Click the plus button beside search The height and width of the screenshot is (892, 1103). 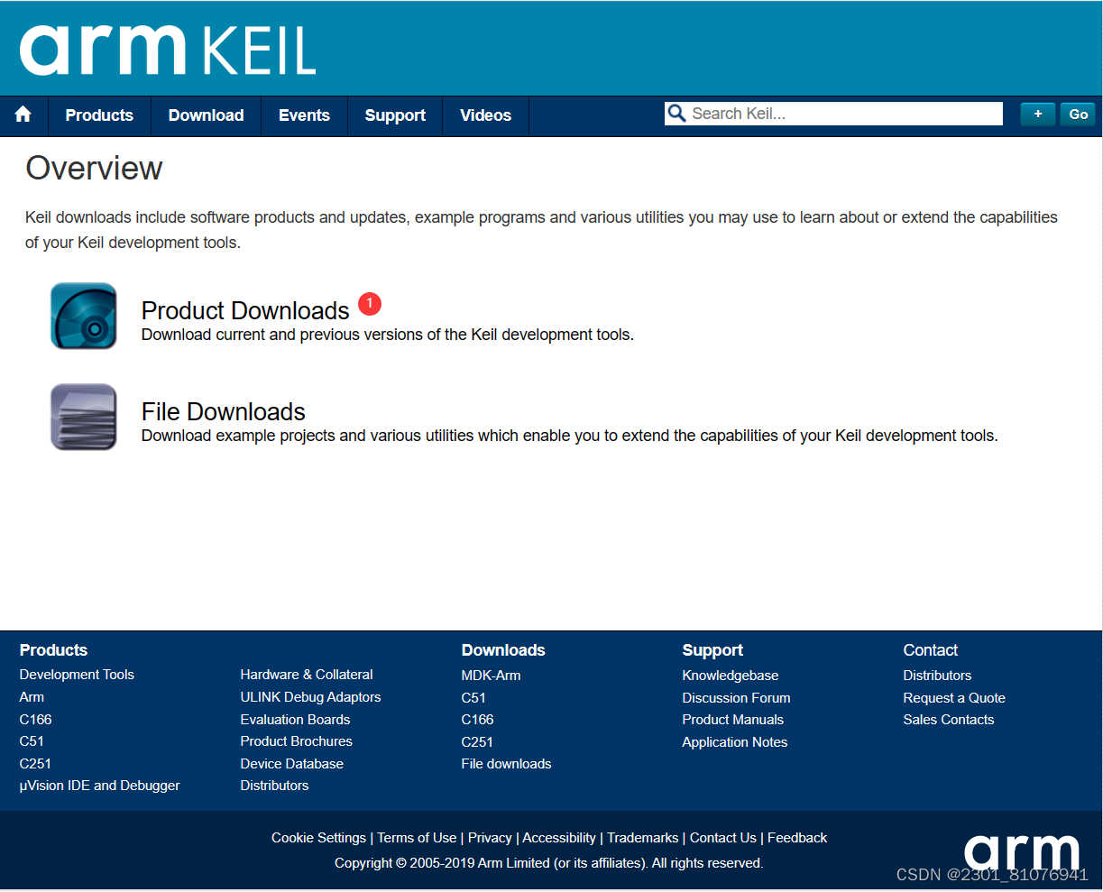pos(1038,114)
